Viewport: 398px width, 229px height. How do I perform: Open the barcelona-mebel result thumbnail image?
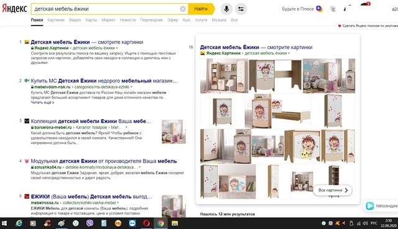pos(174,132)
